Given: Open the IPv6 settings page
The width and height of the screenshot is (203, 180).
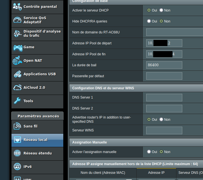Looking at the screenshot, I should [x=37, y=167].
